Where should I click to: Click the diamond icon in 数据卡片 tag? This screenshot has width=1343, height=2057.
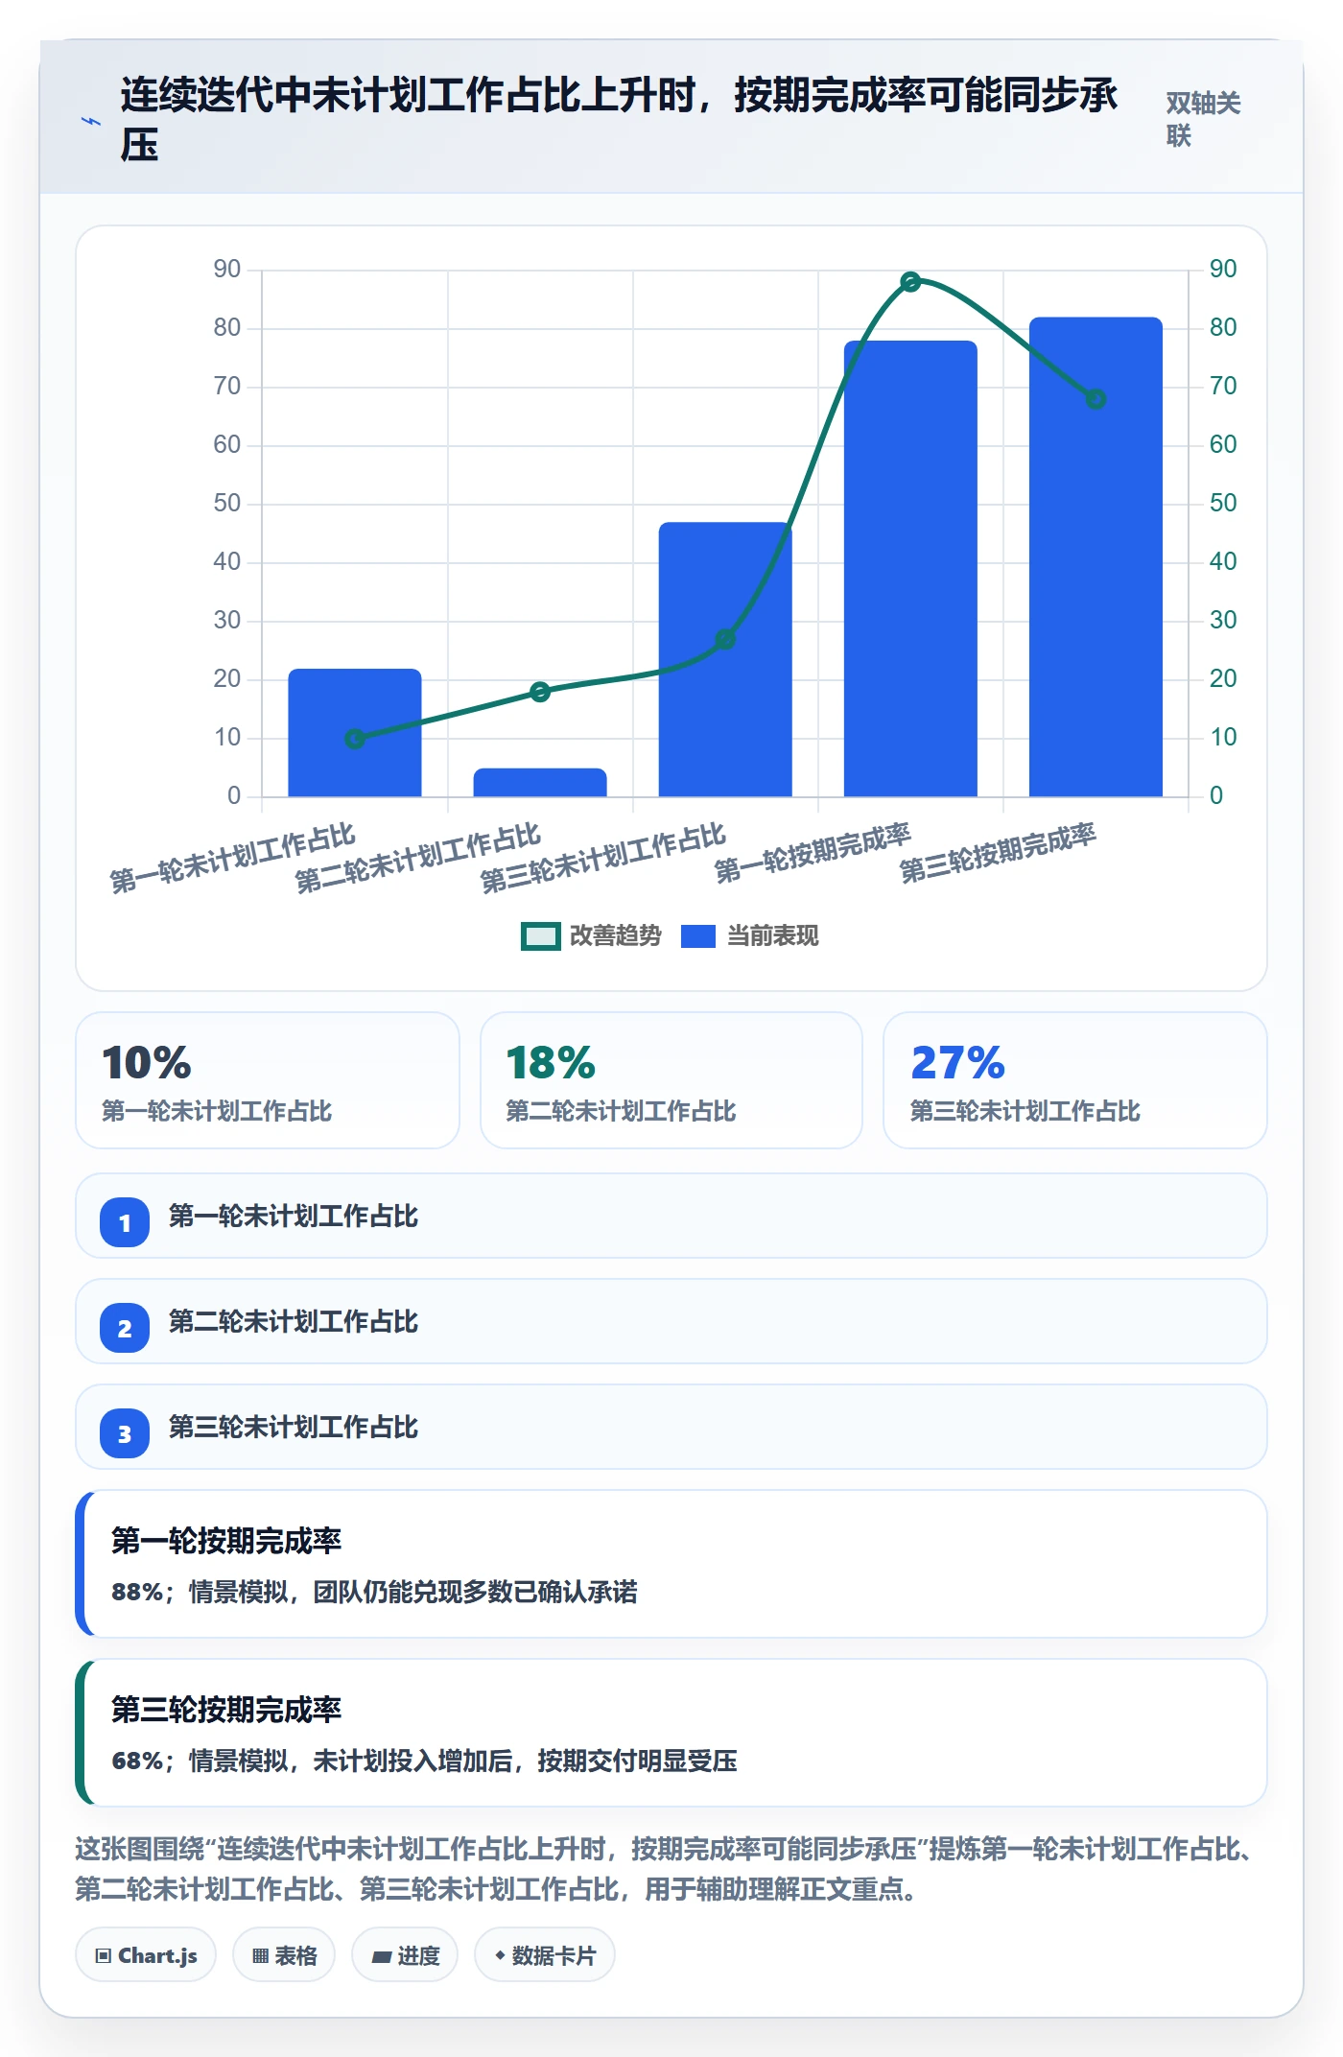coord(500,1955)
